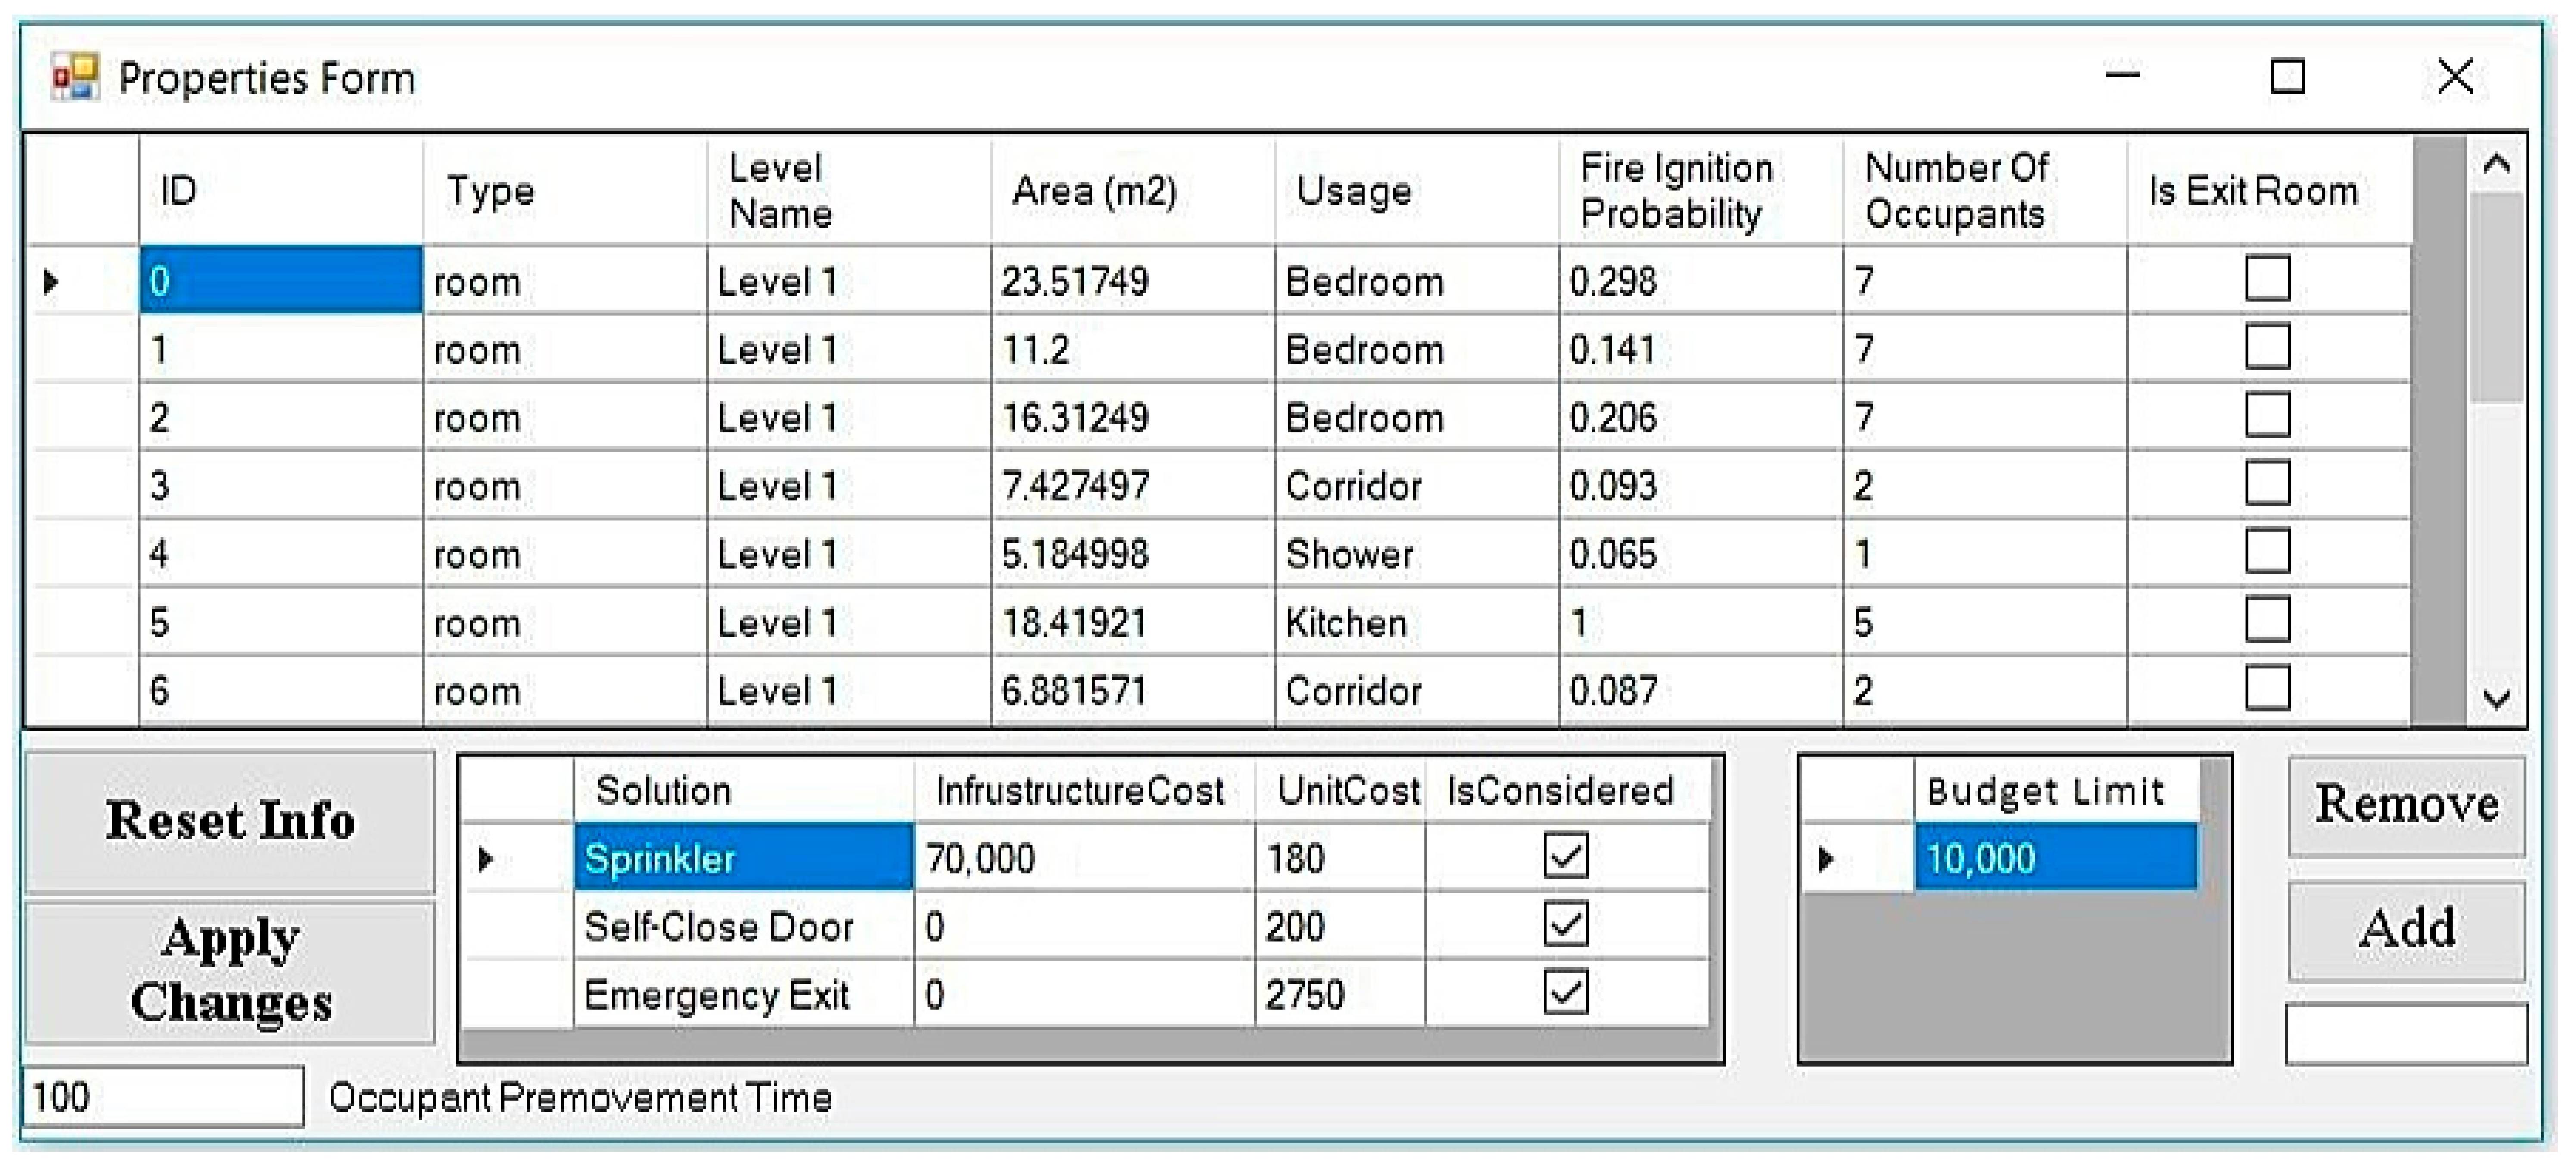Click the Sprinkler row selector arrow

[486, 858]
